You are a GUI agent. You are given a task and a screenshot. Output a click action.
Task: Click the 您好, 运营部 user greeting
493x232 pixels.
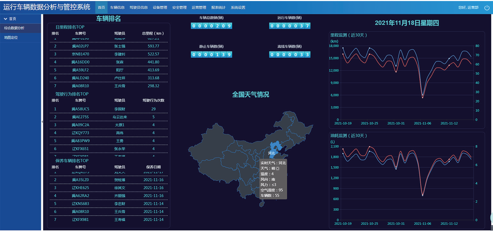coord(468,8)
